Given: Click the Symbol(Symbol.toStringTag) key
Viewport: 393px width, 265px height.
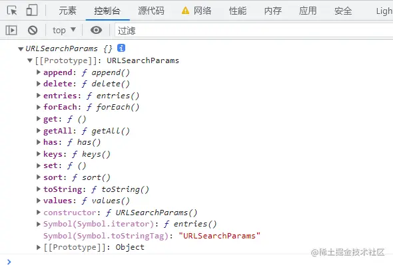Looking at the screenshot, I should (106, 236).
